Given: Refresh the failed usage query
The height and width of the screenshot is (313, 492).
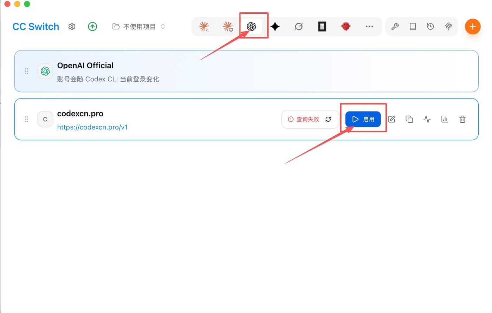Looking at the screenshot, I should tap(328, 119).
